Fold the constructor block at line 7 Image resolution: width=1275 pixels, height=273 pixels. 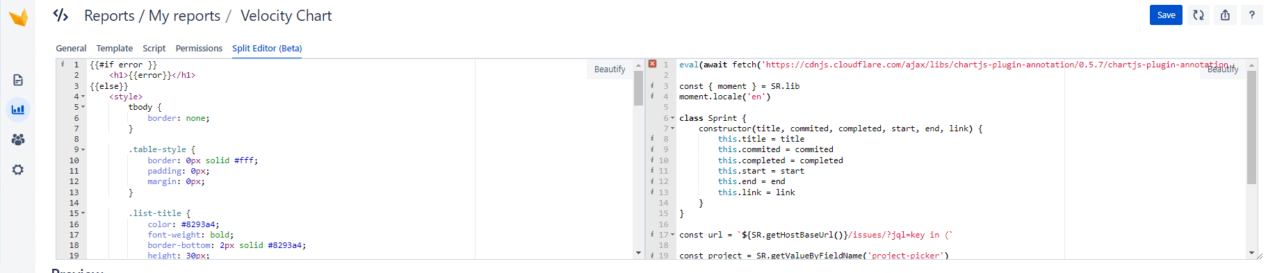(672, 129)
